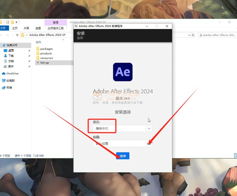237x196 pixels.
Task: Open 下载 in the navigation pane
Action: tap(9, 56)
